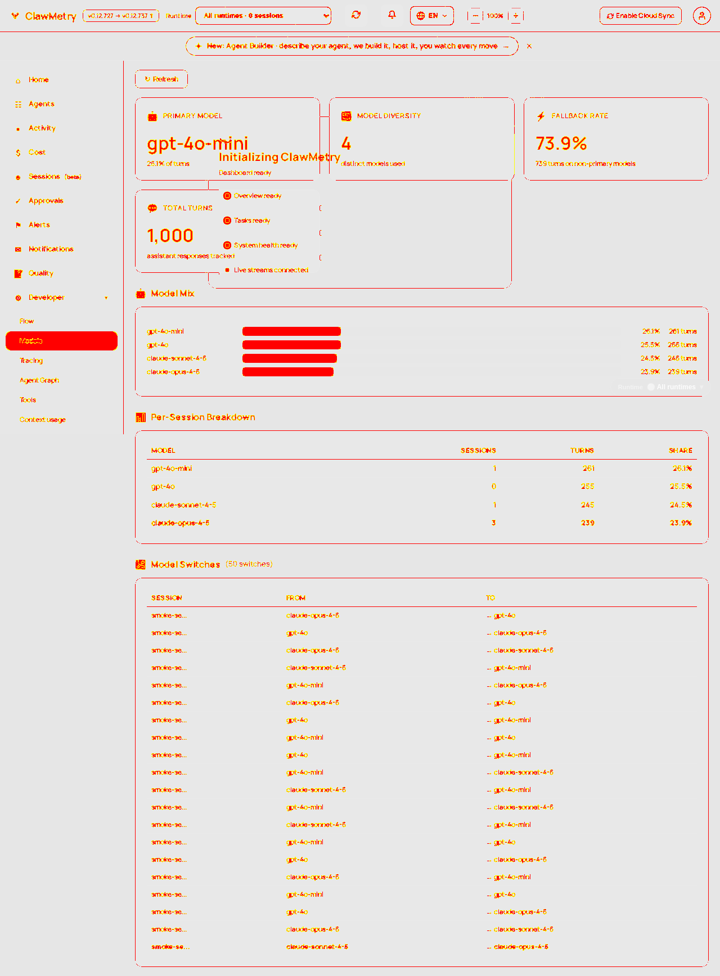Click the Total Turns chat icon
This screenshot has height=976, width=720.
pyautogui.click(x=152, y=208)
